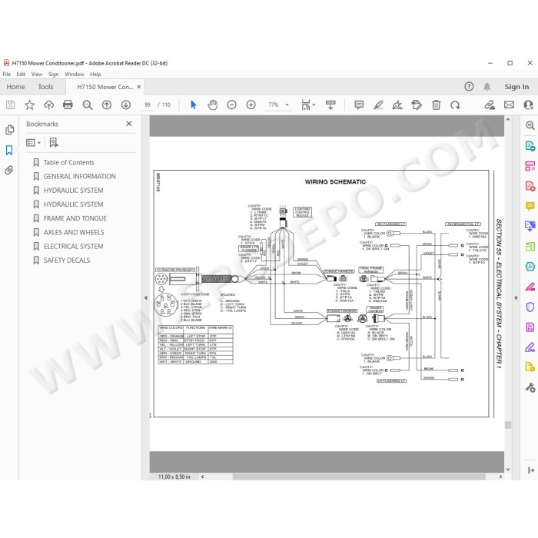Image resolution: width=538 pixels, height=538 pixels.
Task: Toggle the Attachments paperclip panel
Action: (x=9, y=170)
